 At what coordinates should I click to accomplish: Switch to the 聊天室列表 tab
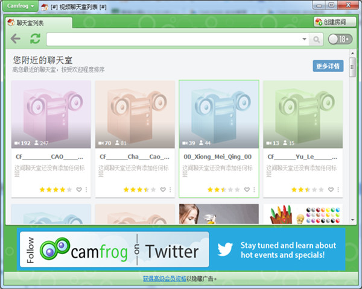coord(29,23)
